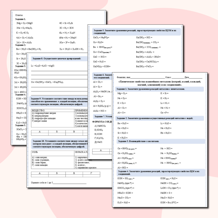218x218 pixels.
Task: Select option "А) соли натрия;"
Action: pos(40,157)
